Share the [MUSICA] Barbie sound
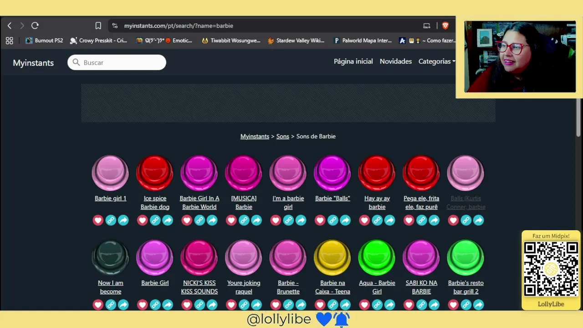Viewport: 583px width, 328px height. 257,220
